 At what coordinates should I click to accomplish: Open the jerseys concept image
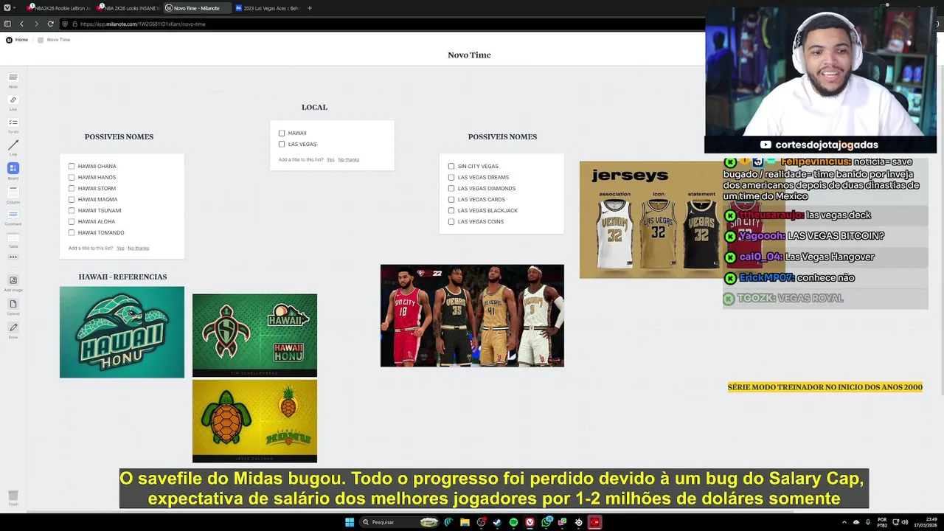[x=650, y=220]
